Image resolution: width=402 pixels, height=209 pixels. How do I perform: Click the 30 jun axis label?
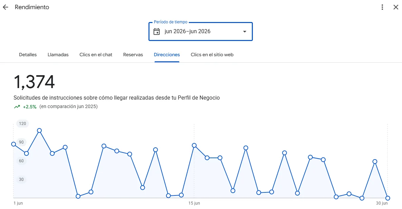pos(382,203)
